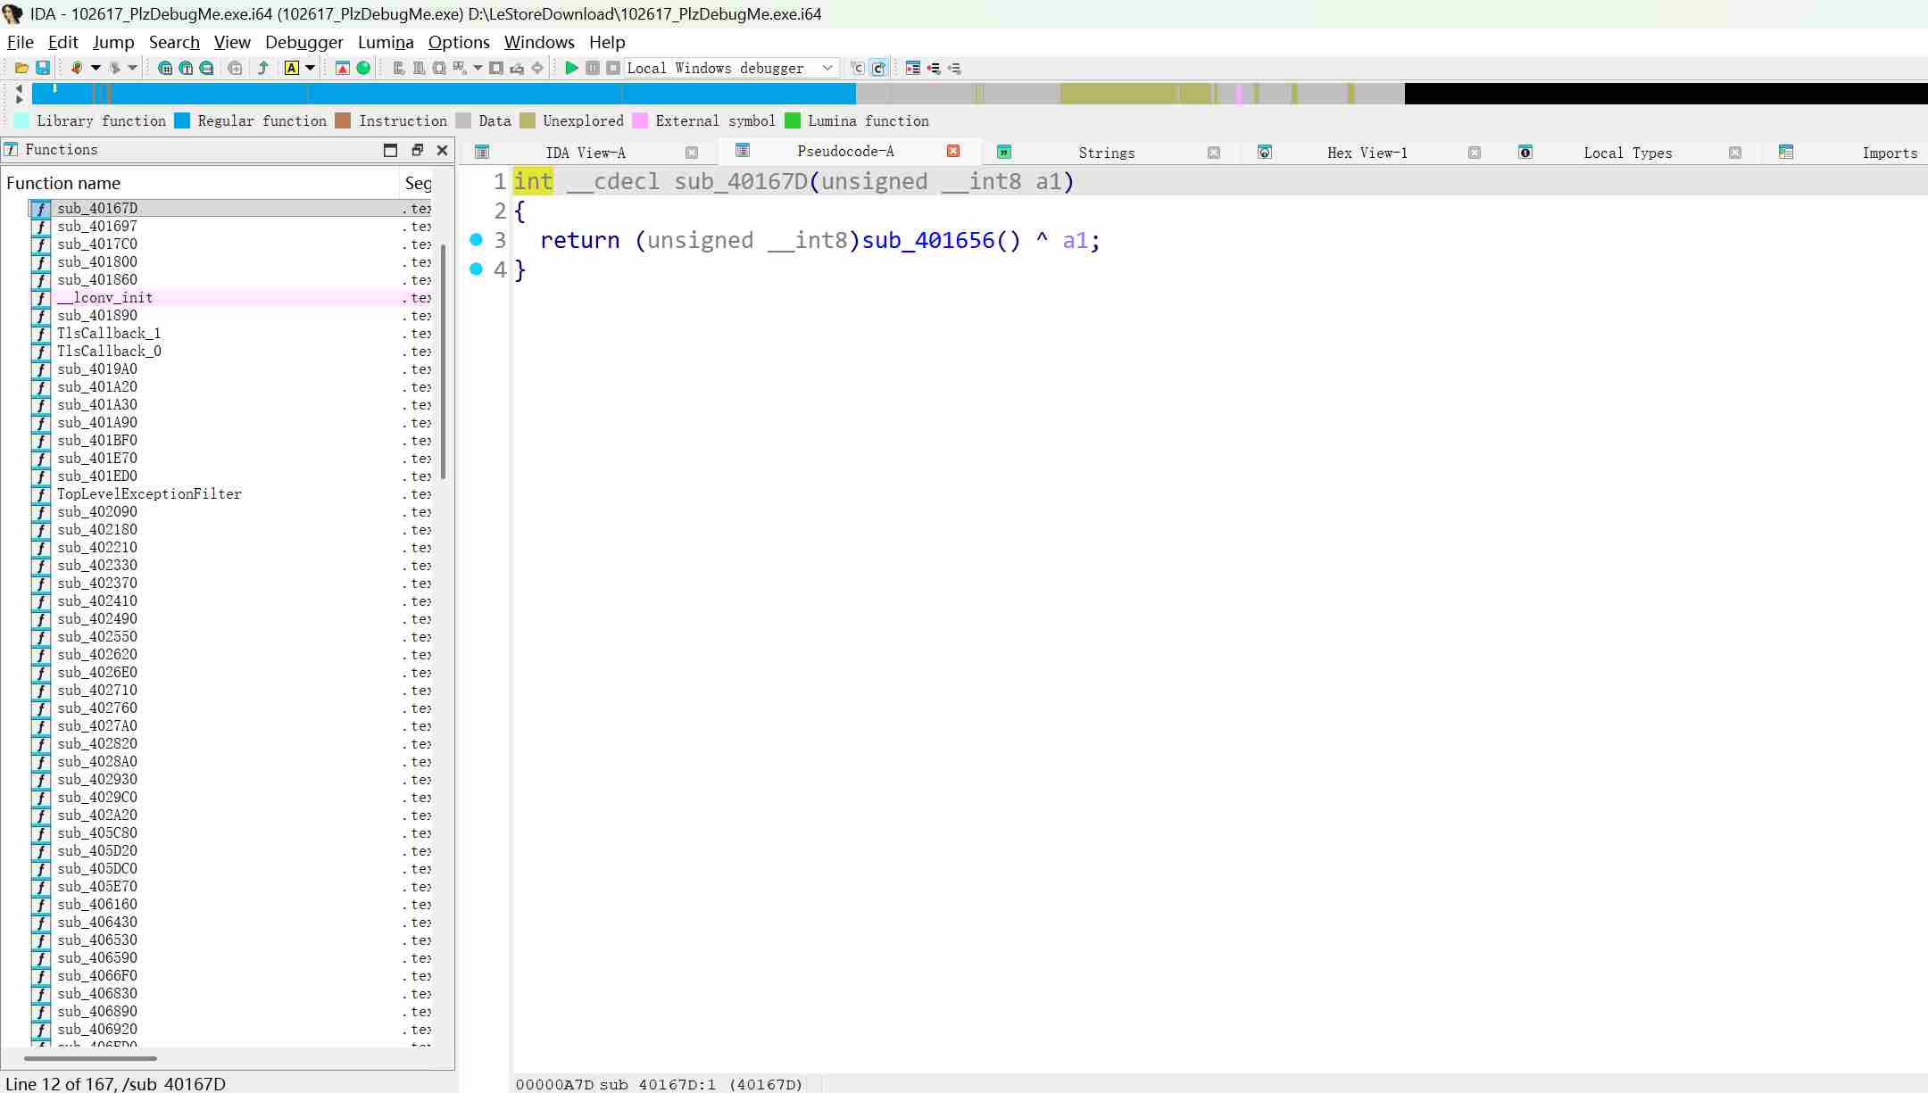
Task: Click the save database icon
Action: (42, 68)
